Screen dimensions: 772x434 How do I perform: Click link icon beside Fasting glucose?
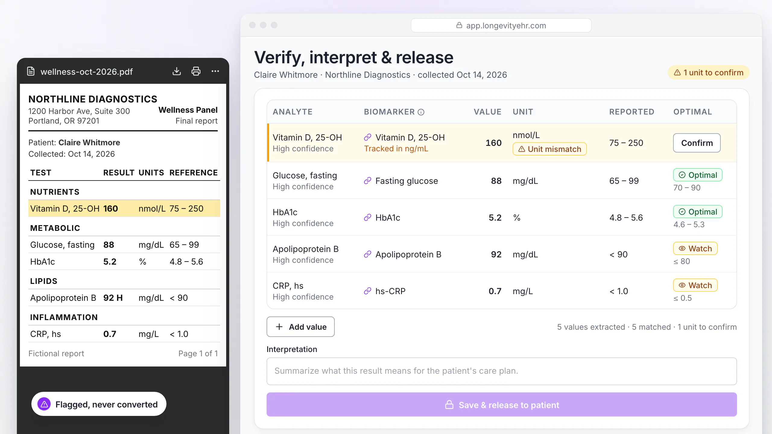[x=368, y=181]
